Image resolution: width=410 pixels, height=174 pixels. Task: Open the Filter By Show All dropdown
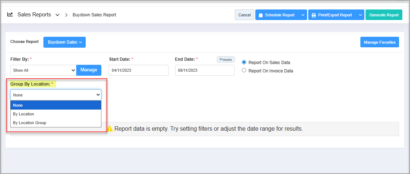click(x=43, y=70)
